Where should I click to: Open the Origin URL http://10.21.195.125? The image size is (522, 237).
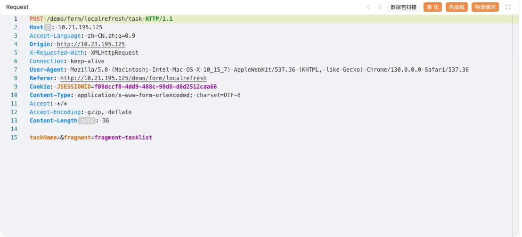[91, 44]
